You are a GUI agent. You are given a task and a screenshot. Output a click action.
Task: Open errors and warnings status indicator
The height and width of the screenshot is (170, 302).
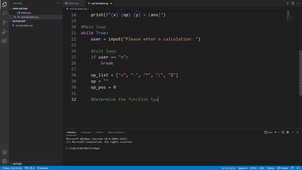point(29,168)
